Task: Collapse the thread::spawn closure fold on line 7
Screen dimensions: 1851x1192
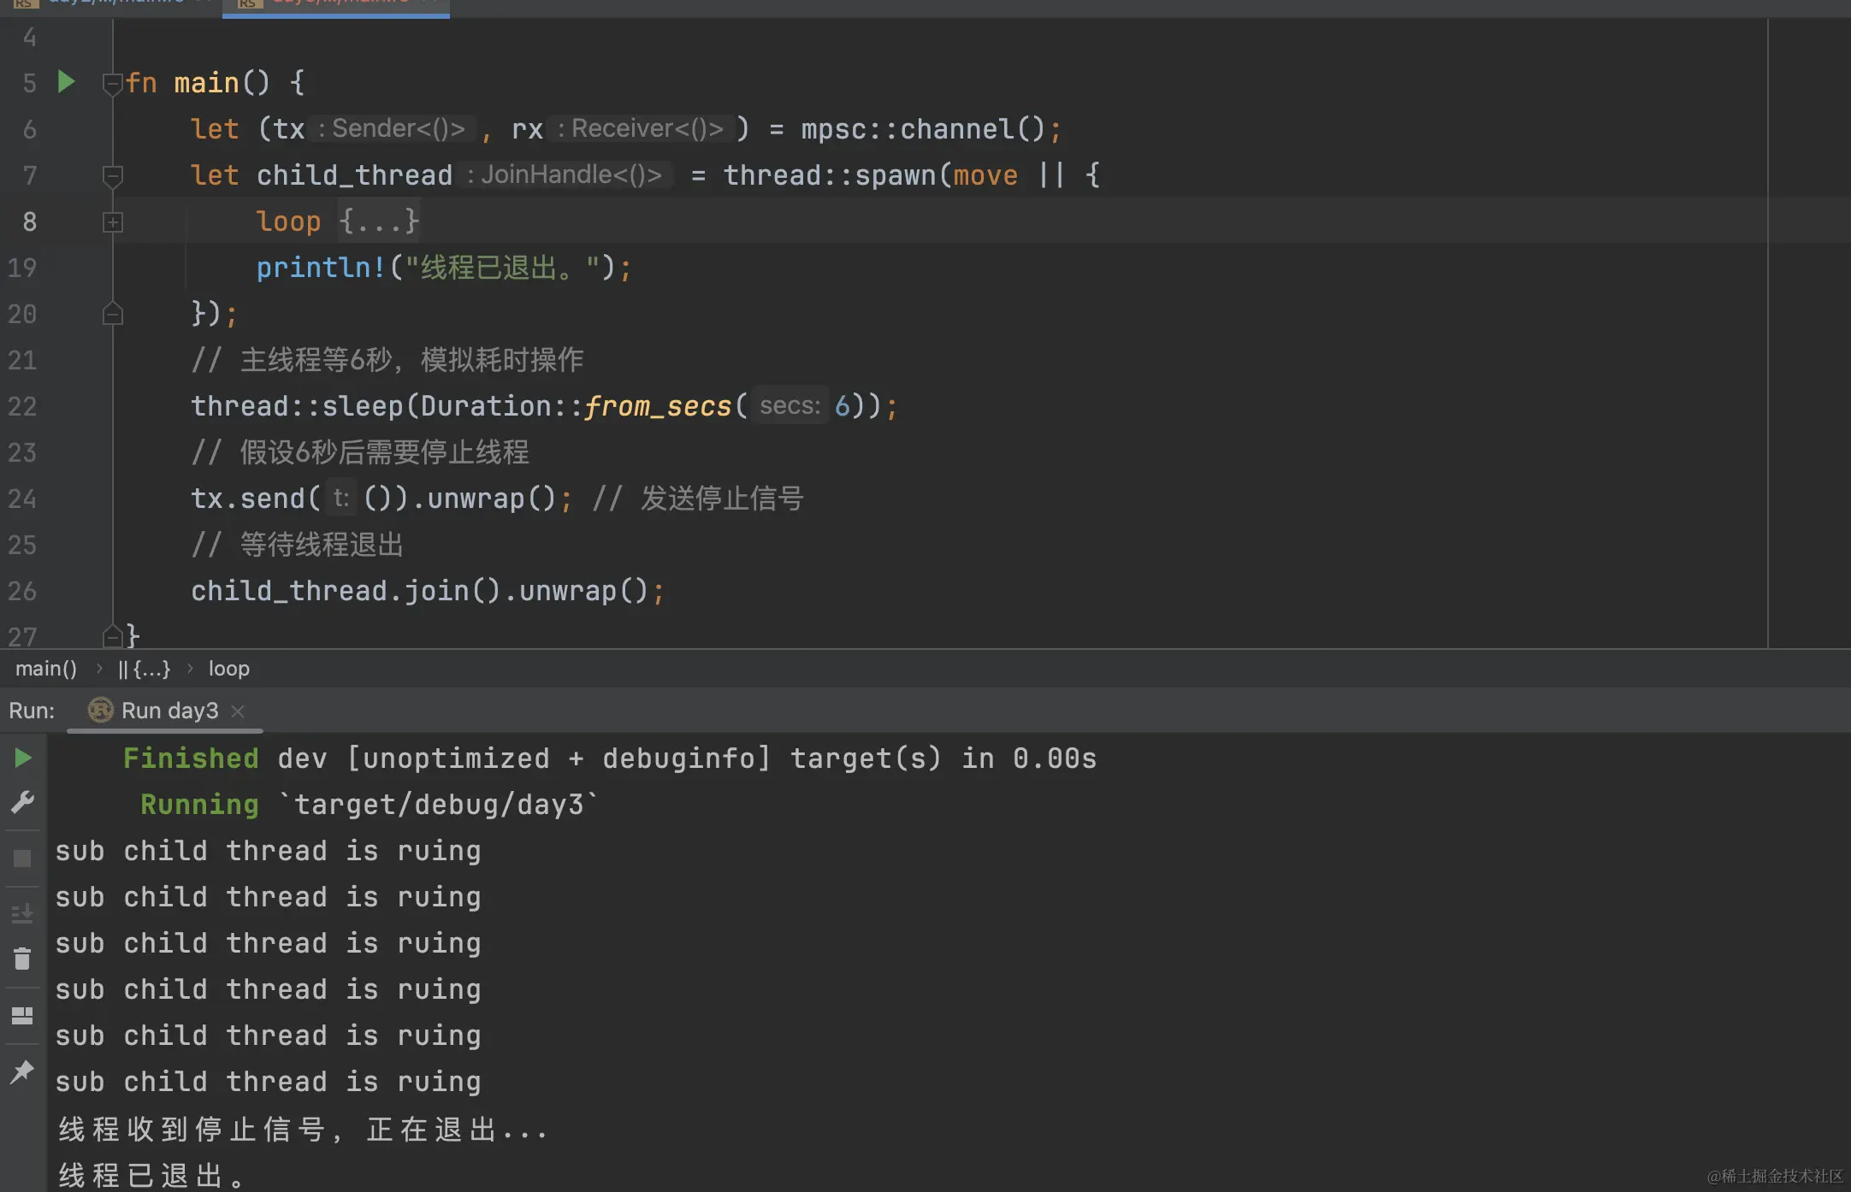Action: pos(112,176)
